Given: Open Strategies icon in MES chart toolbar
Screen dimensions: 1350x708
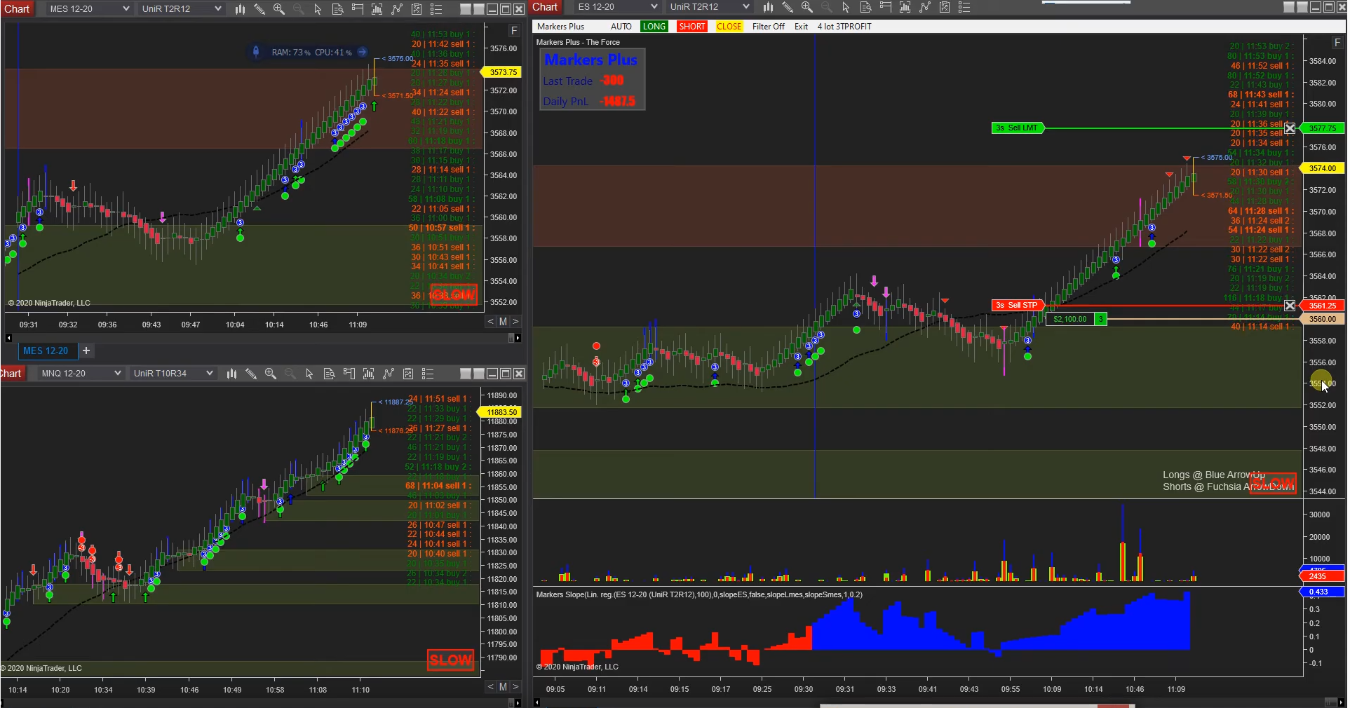Looking at the screenshot, I should coord(417,9).
